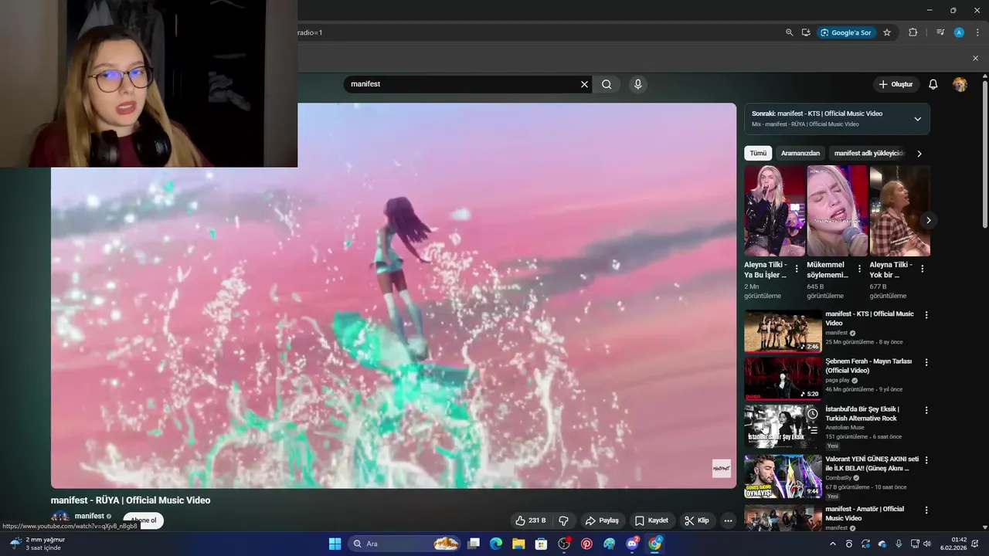989x556 pixels.
Task: Click Google'a Sor button
Action: point(846,32)
